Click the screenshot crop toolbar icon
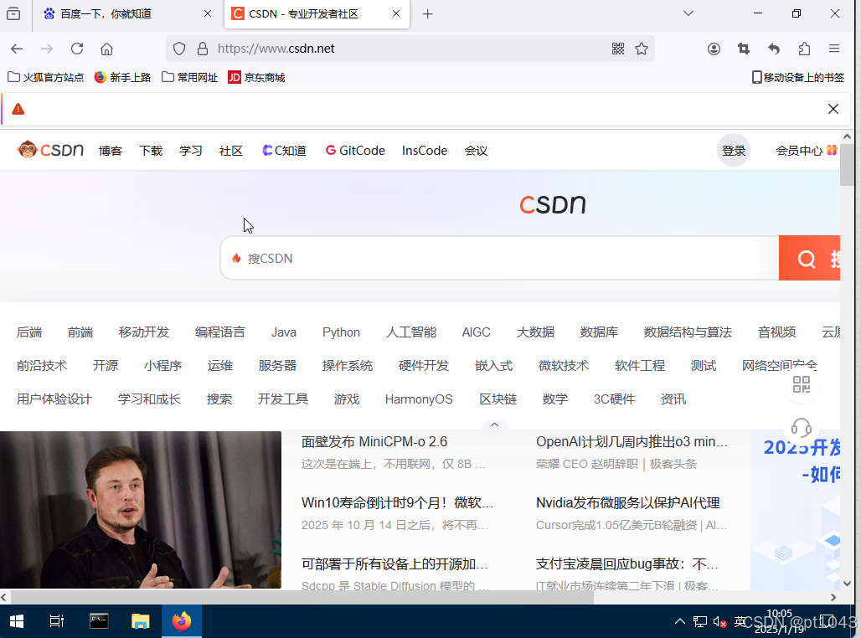The width and height of the screenshot is (861, 638). point(744,49)
